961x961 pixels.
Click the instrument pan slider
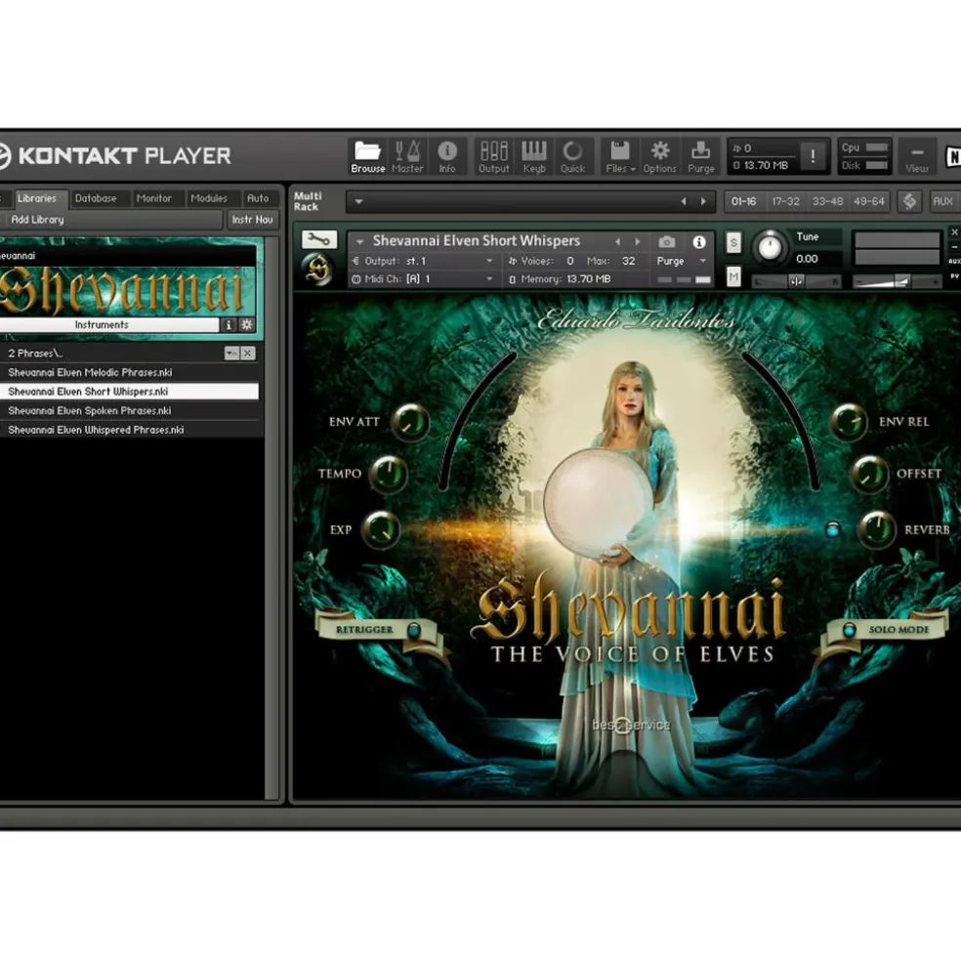(796, 281)
